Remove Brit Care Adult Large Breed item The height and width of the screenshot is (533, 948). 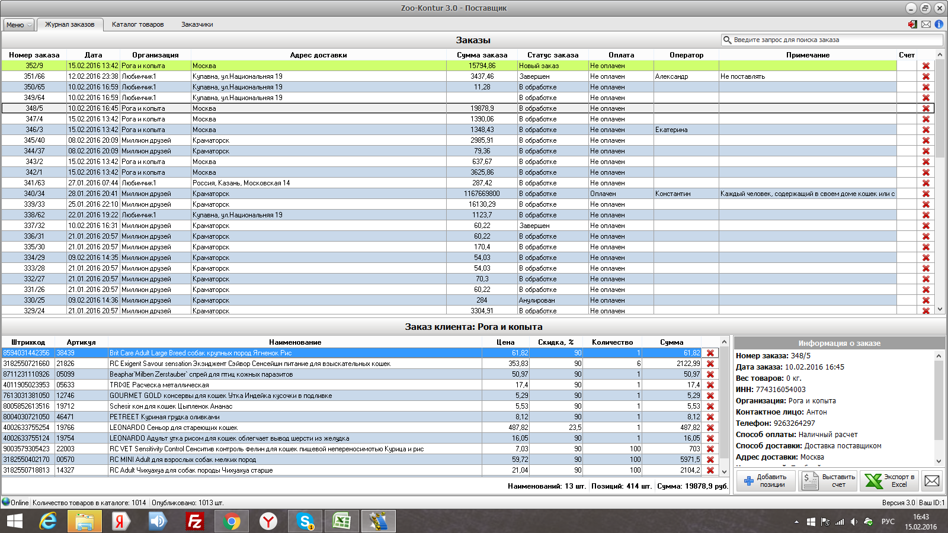click(710, 353)
